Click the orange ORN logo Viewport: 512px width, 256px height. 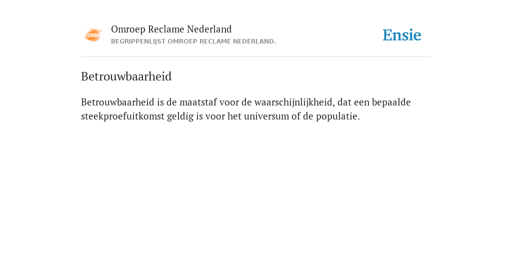tap(93, 35)
